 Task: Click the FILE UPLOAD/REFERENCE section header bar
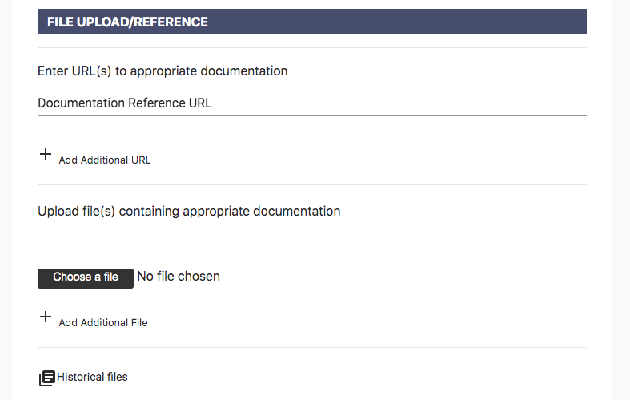pos(312,22)
